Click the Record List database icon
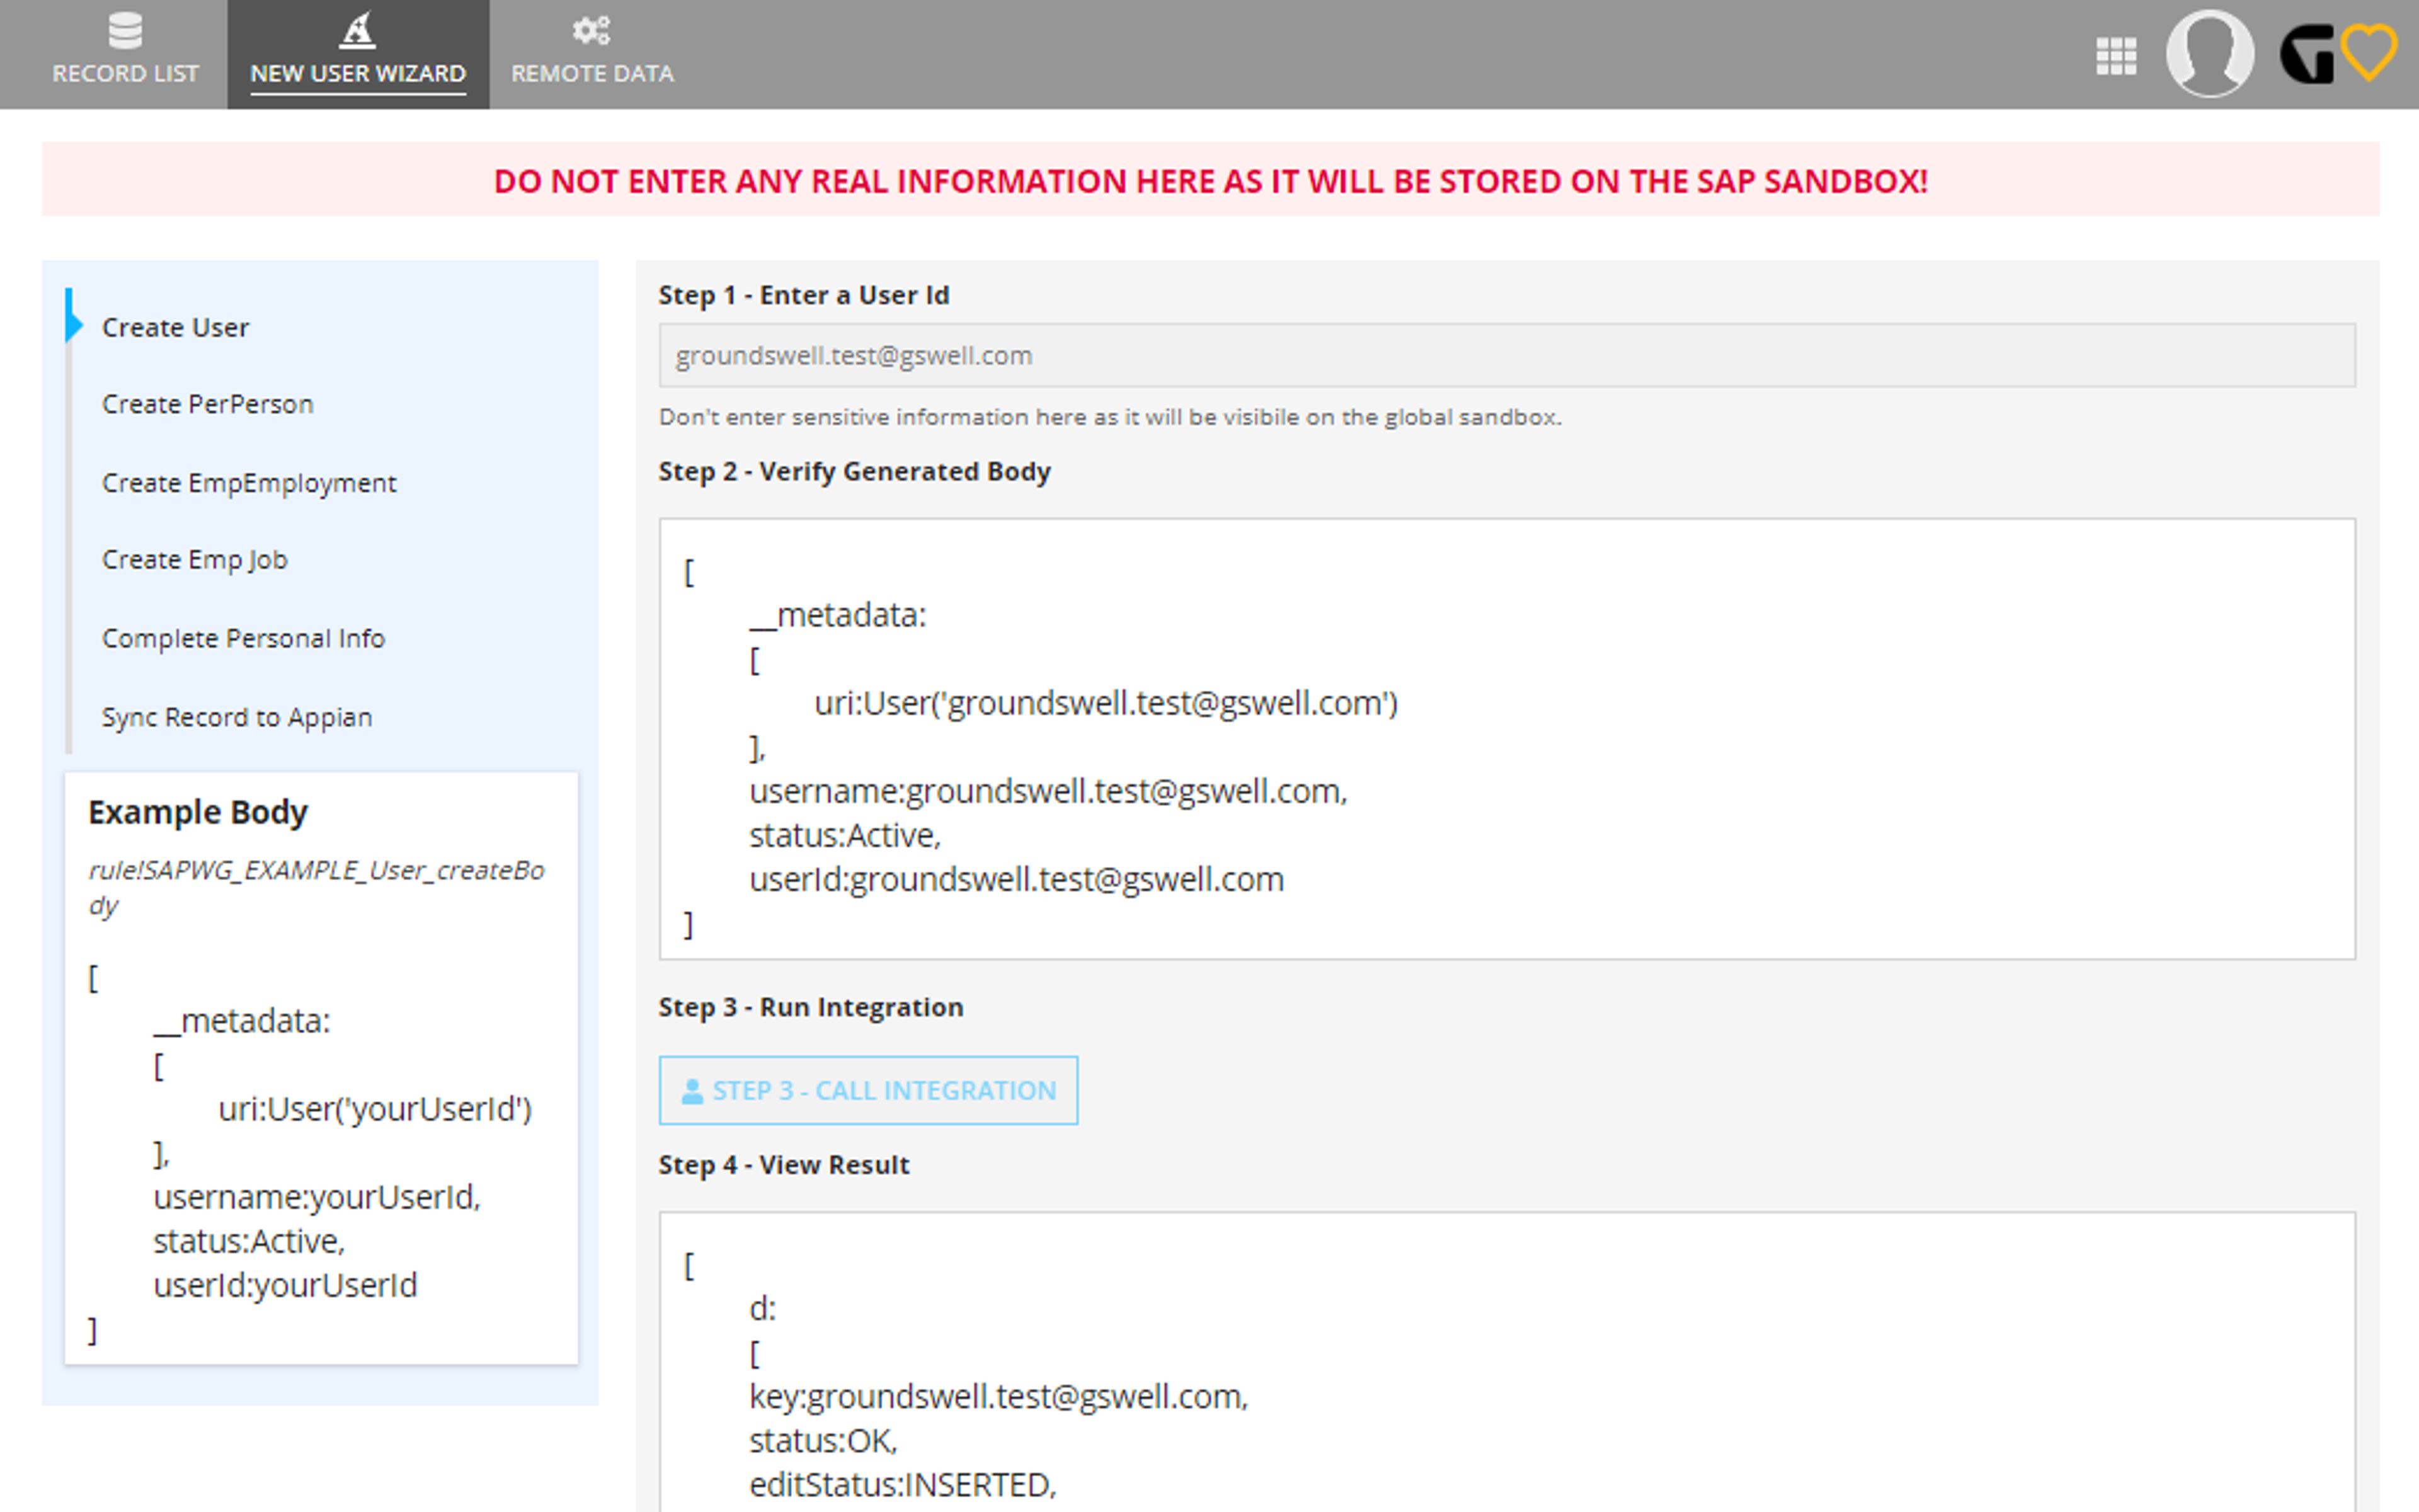Viewport: 2419px width, 1512px height. (125, 31)
